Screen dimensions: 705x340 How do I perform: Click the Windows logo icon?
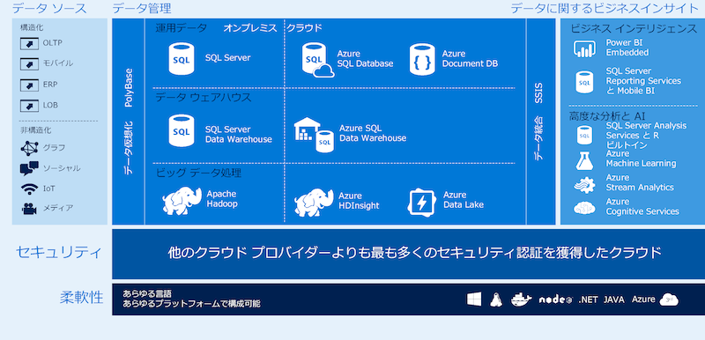click(474, 299)
